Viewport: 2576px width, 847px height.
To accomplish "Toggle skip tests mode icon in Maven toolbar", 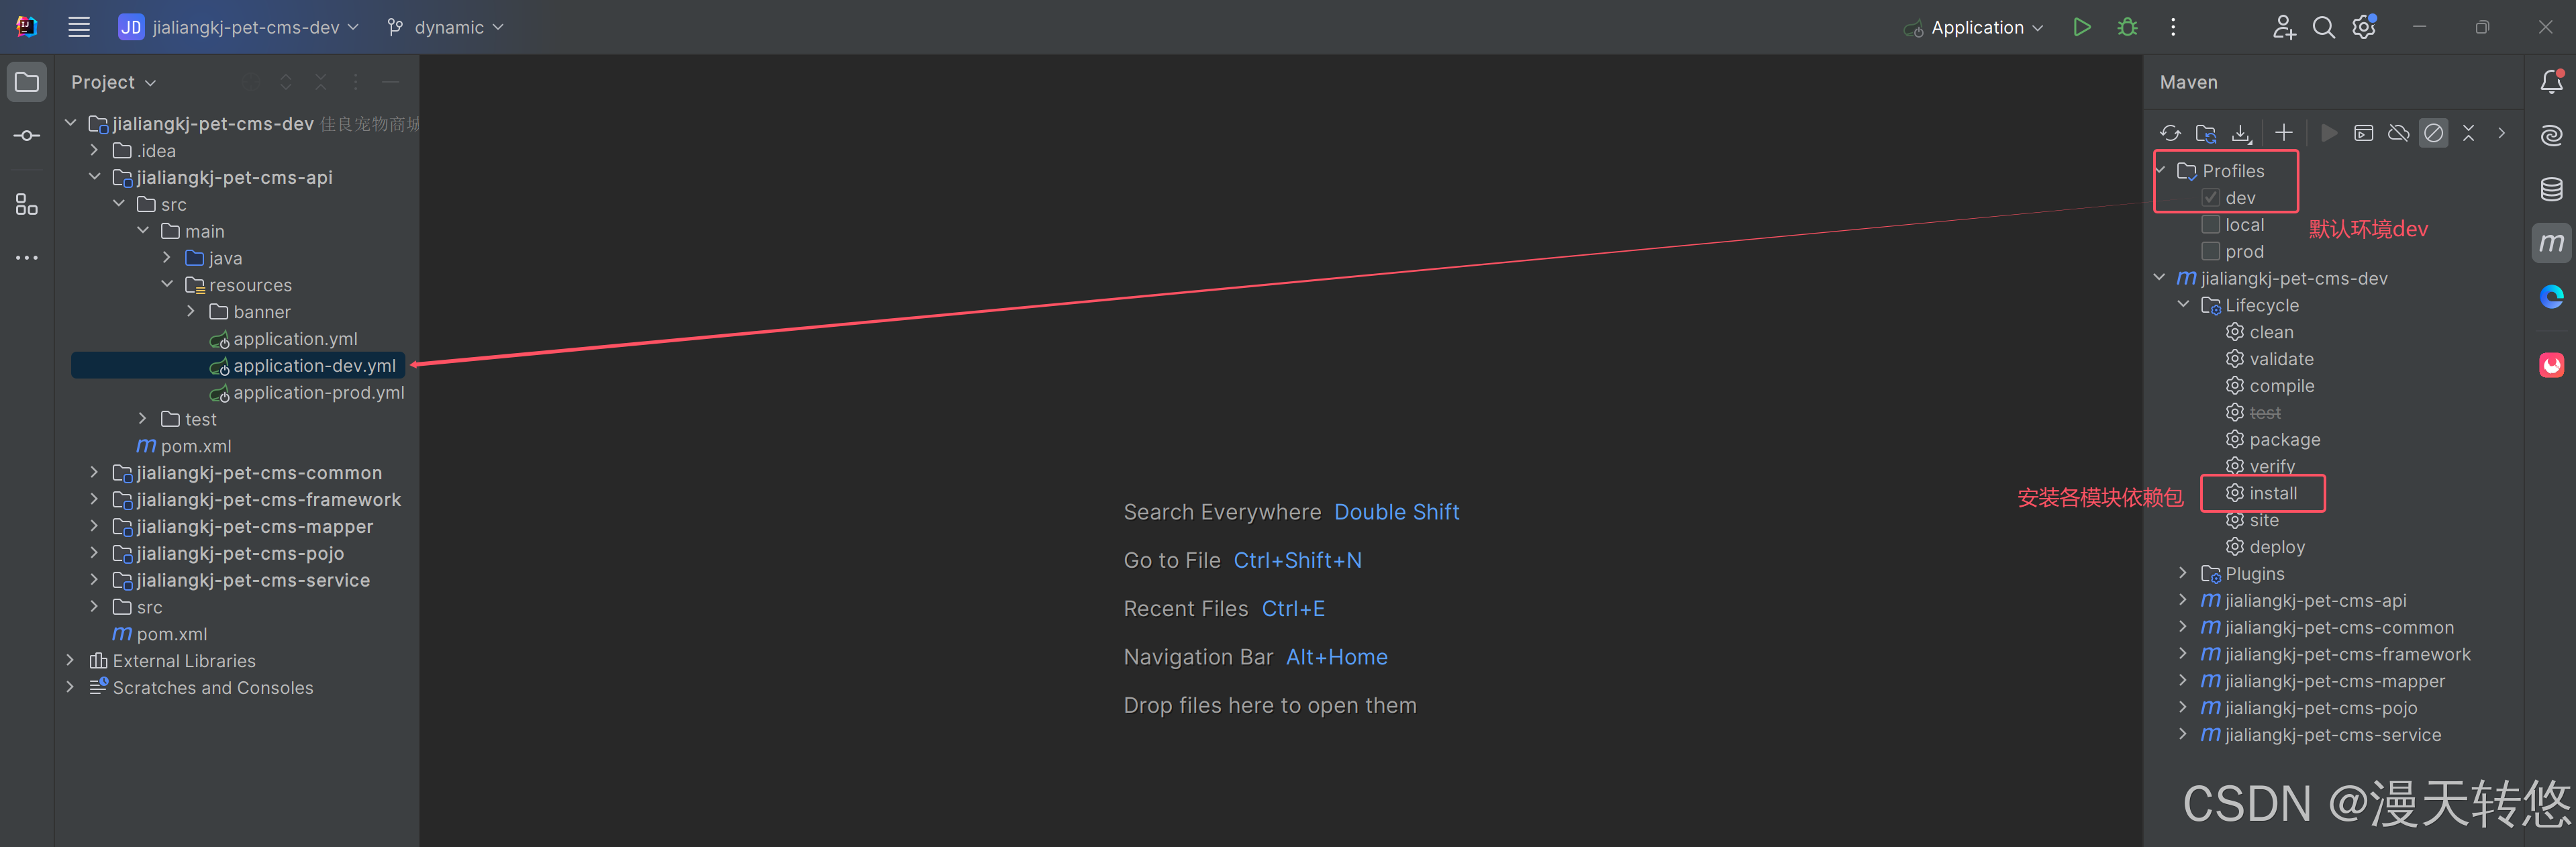I will (x=2433, y=133).
